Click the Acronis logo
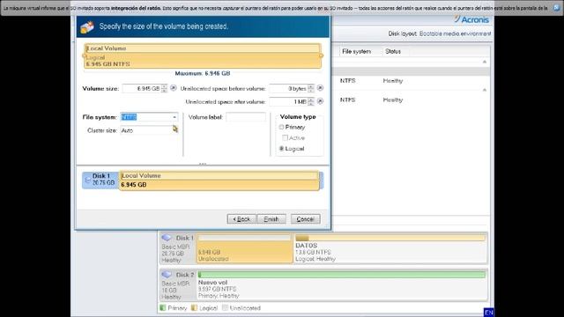This screenshot has height=317, width=564. pyautogui.click(x=471, y=19)
